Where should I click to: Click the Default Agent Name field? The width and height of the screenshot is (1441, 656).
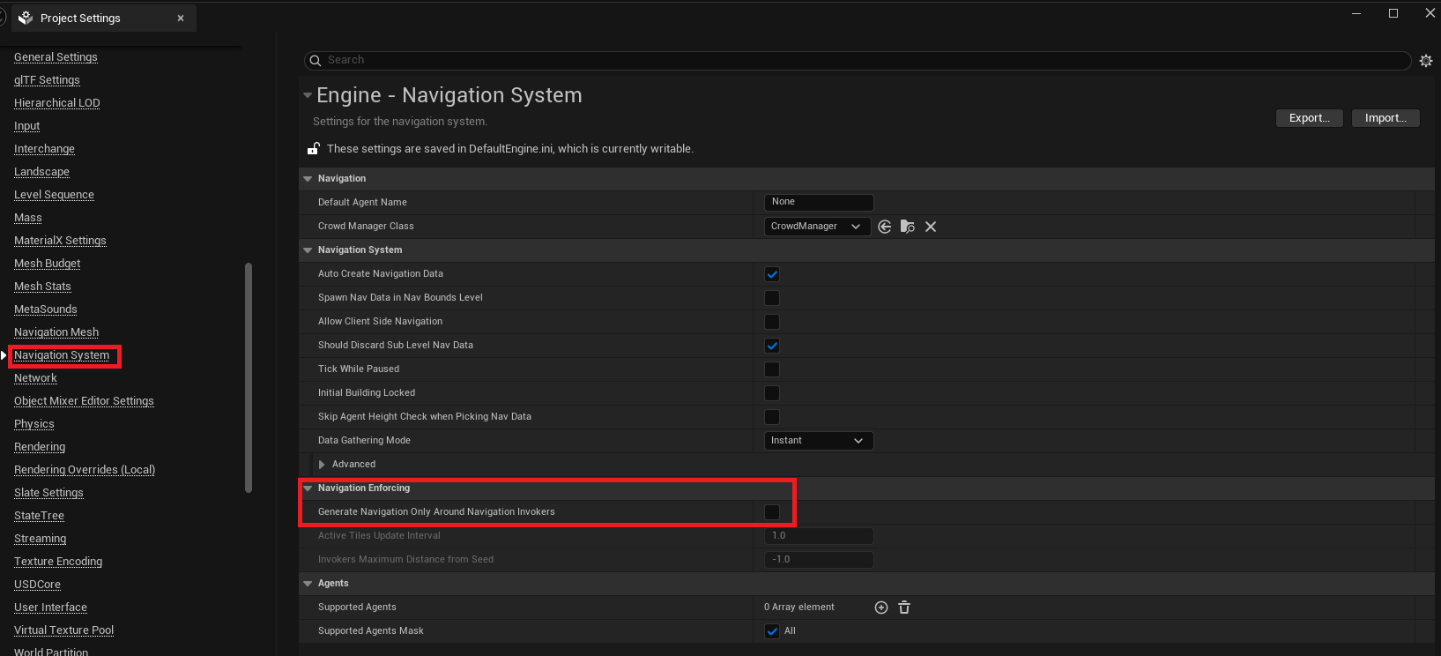click(819, 202)
